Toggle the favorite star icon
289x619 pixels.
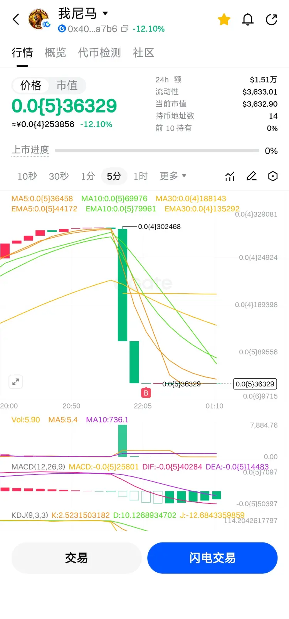pos(224,19)
